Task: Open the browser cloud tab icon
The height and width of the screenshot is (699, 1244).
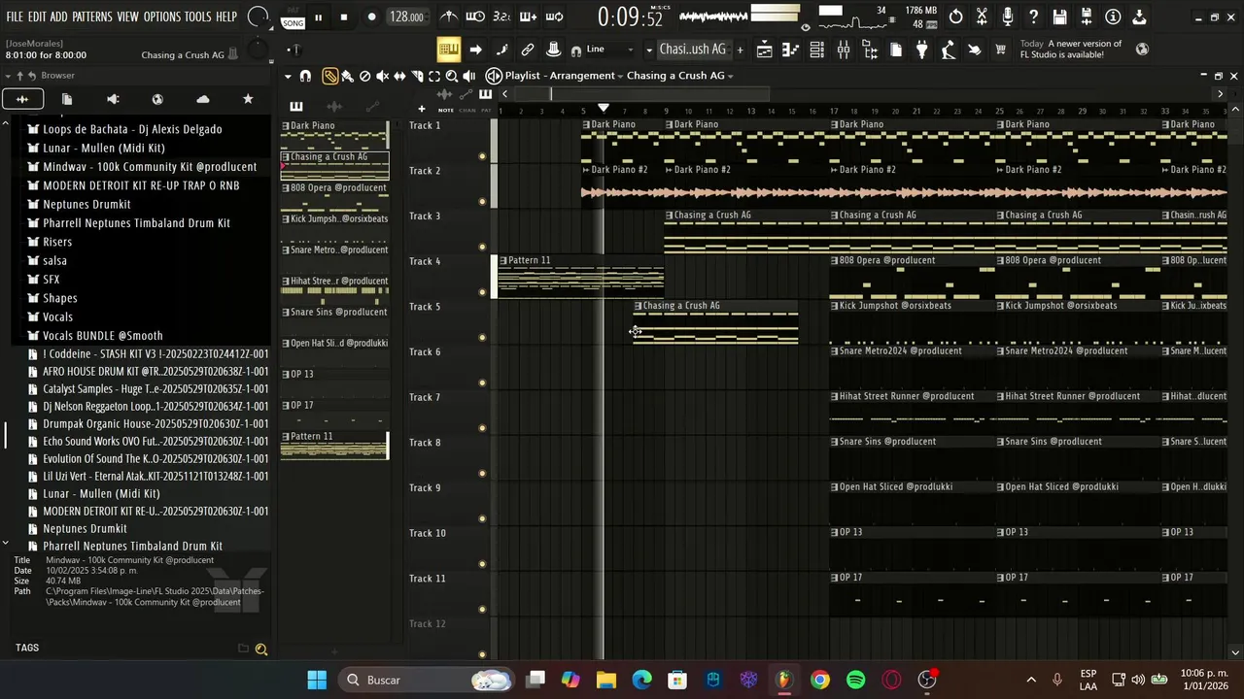Action: 202,99
